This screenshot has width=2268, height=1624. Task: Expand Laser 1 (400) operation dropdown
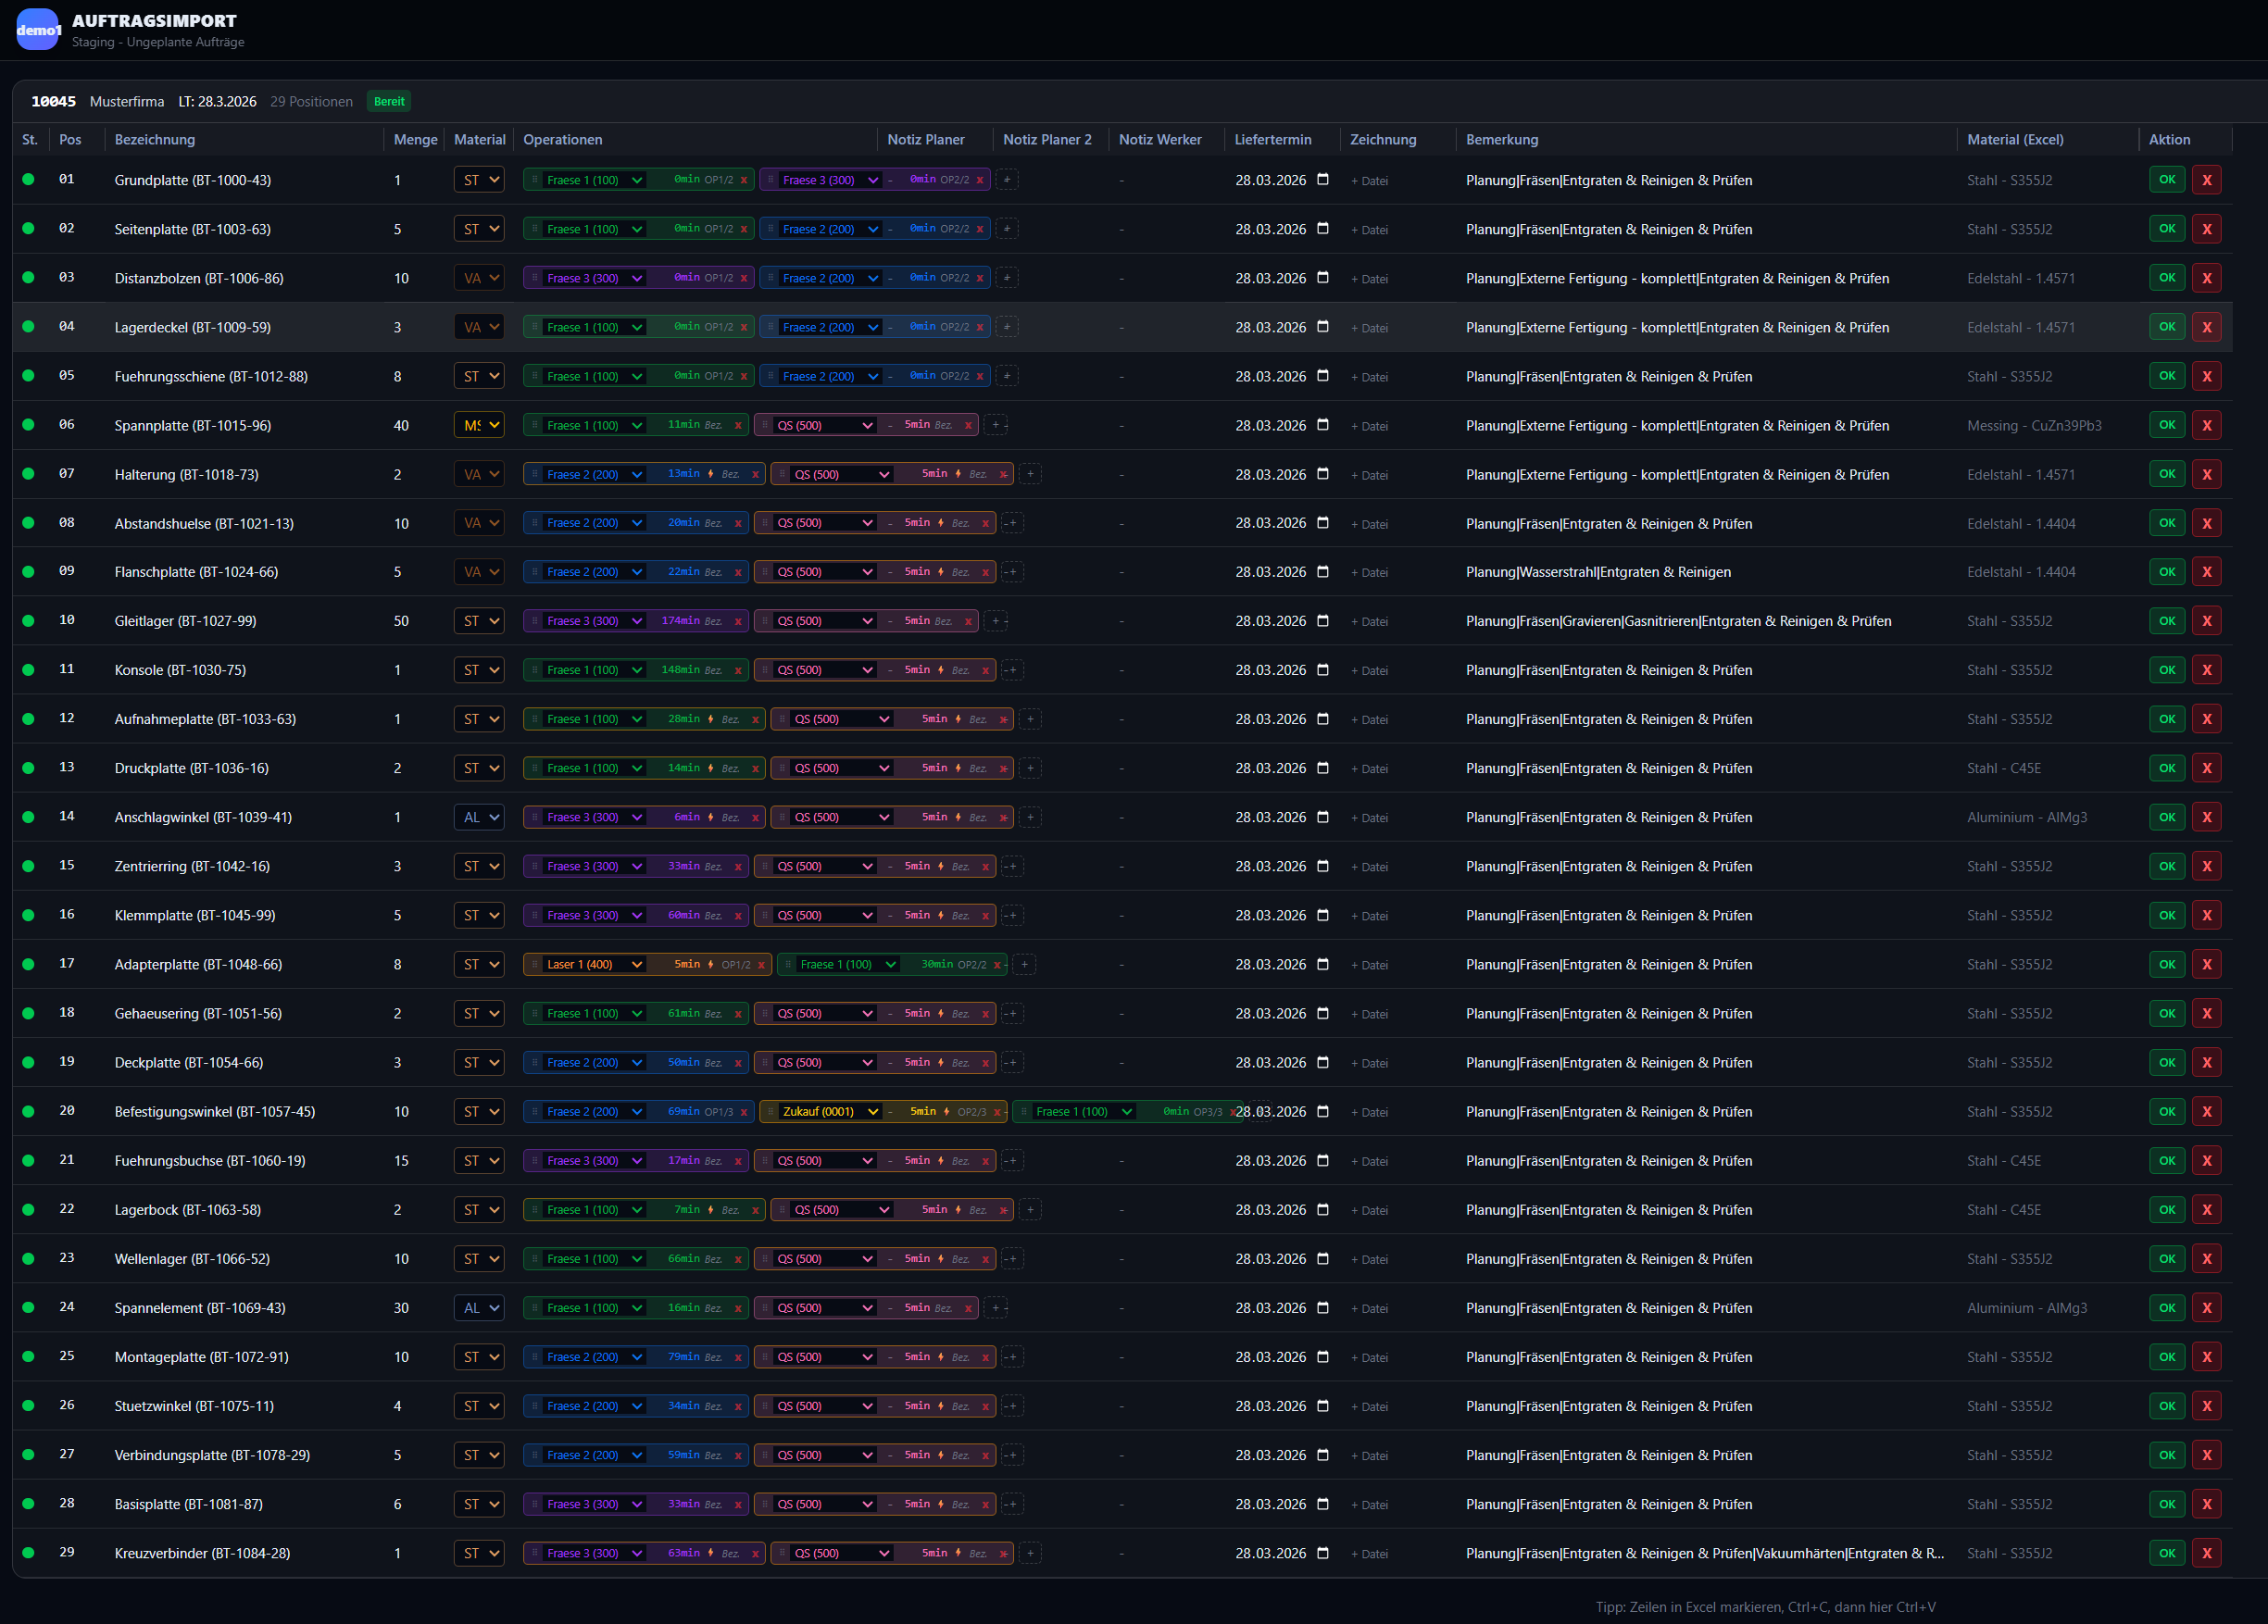click(637, 965)
